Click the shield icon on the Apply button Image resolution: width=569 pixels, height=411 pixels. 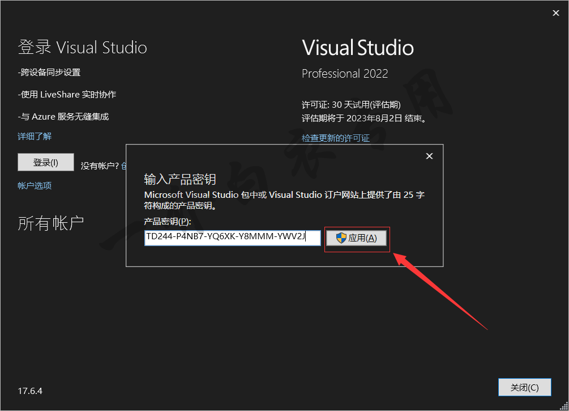click(341, 238)
